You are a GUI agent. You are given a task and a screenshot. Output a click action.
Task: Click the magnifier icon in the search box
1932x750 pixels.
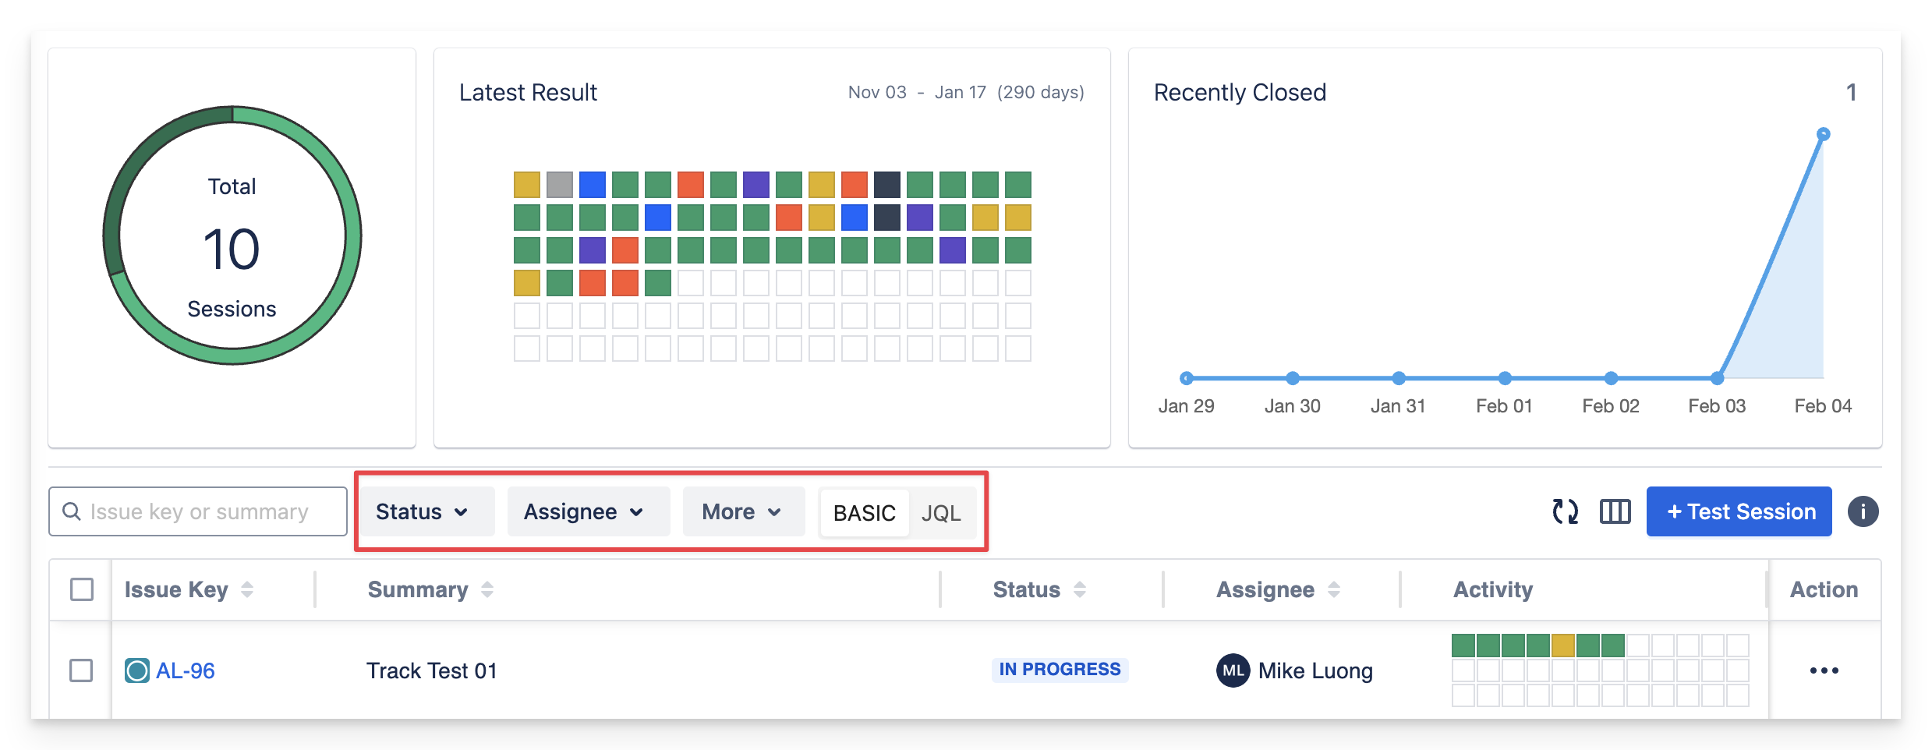tap(72, 511)
